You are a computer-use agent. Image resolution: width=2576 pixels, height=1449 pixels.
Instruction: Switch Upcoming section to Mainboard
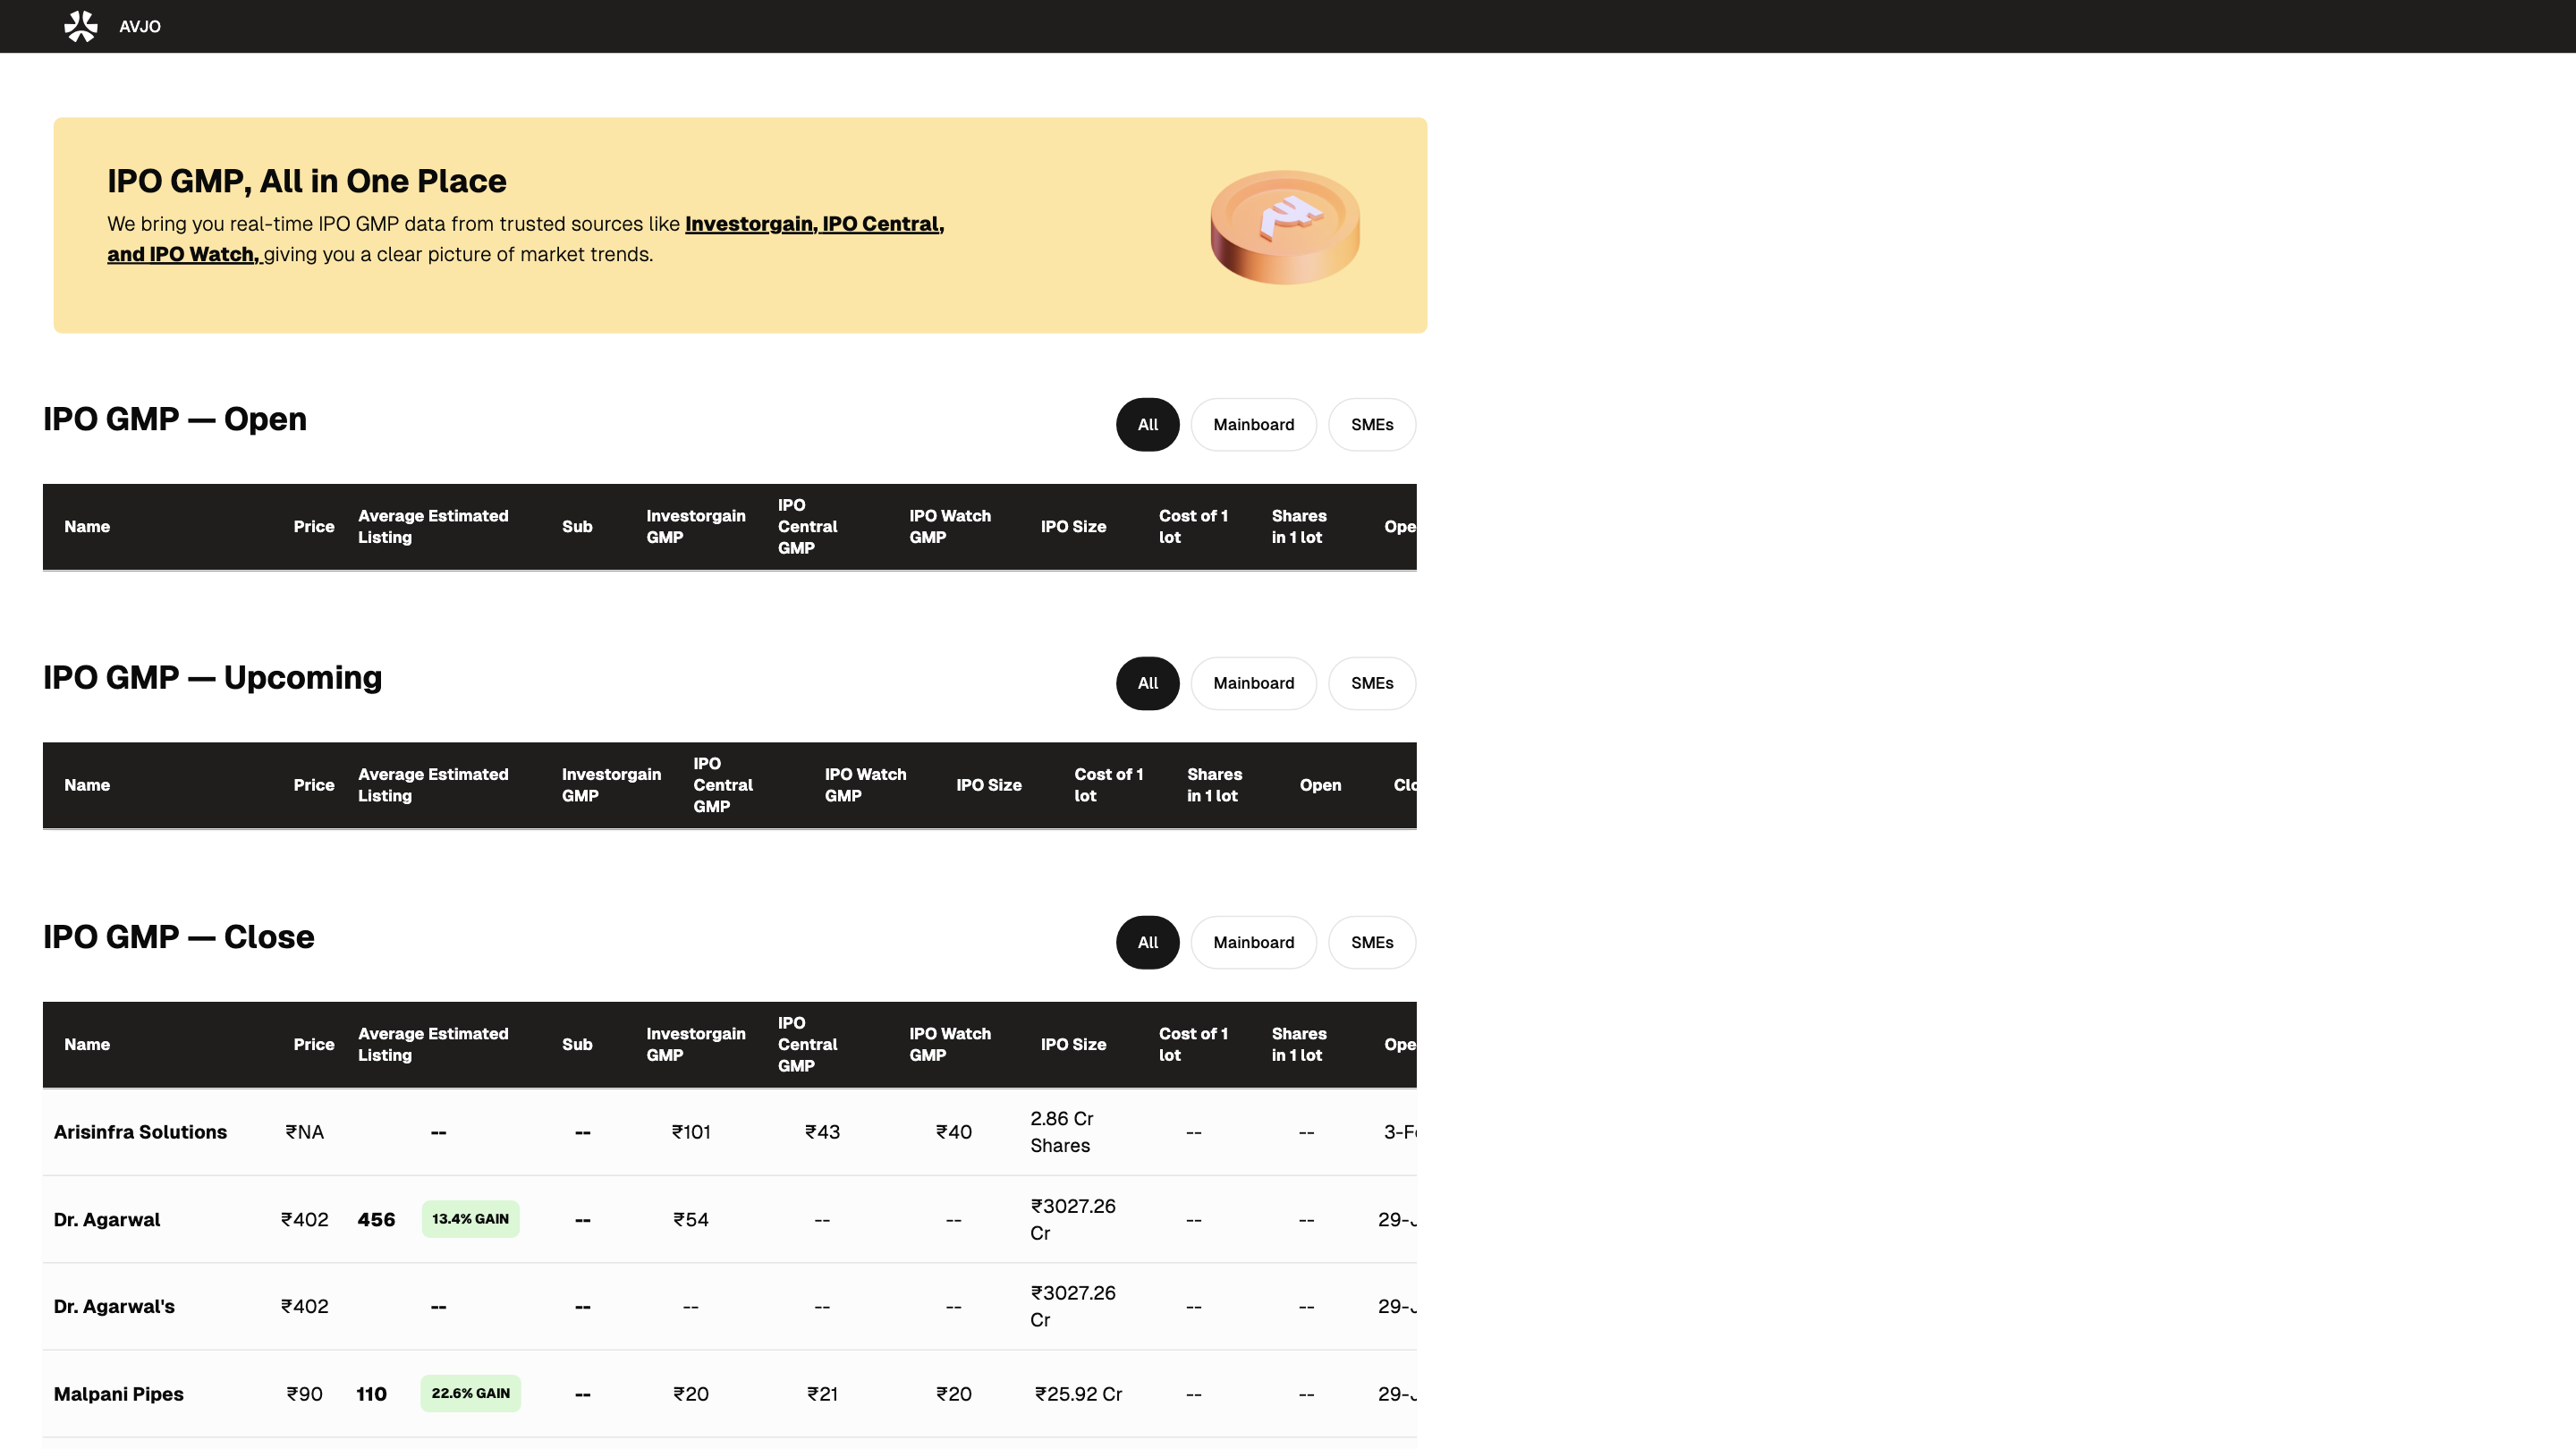click(1253, 683)
